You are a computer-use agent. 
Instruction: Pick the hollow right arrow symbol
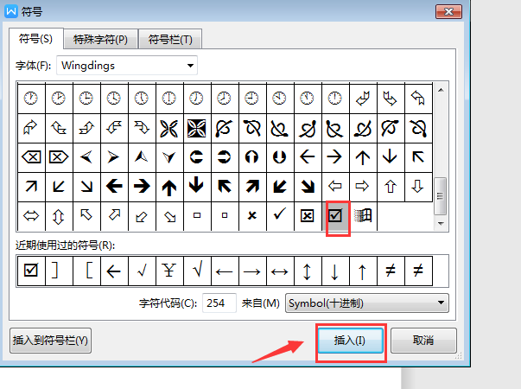click(362, 186)
